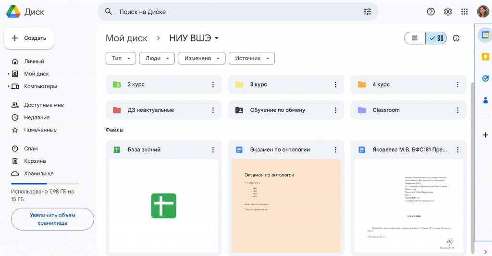Click the storage usage progress bar
492x256 pixels.
tap(45, 183)
